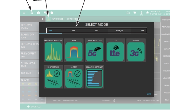Open the GPS location status icon
170x111 pixels.
click(x=147, y=13)
